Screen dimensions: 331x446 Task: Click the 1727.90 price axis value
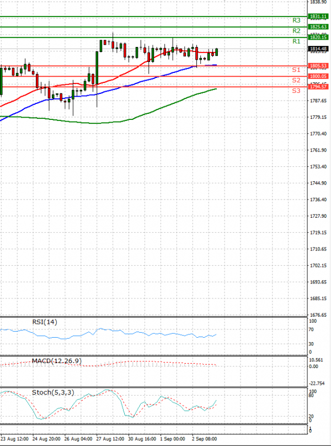(x=318, y=216)
